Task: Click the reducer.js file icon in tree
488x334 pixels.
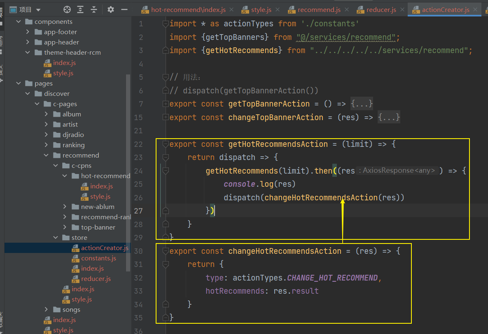Action: (x=75, y=279)
